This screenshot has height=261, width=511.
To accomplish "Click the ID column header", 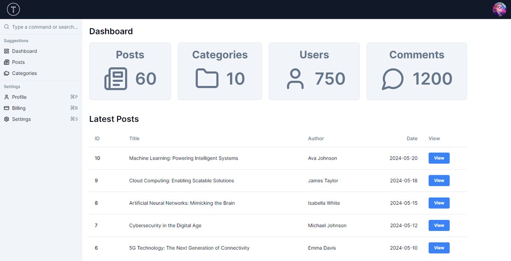I will point(97,139).
